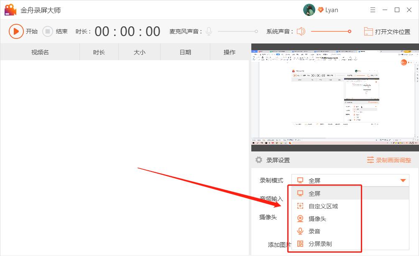Screen dimensions: 419x256
Task: Open the 录制模式 dropdown arrow
Action: (403, 180)
